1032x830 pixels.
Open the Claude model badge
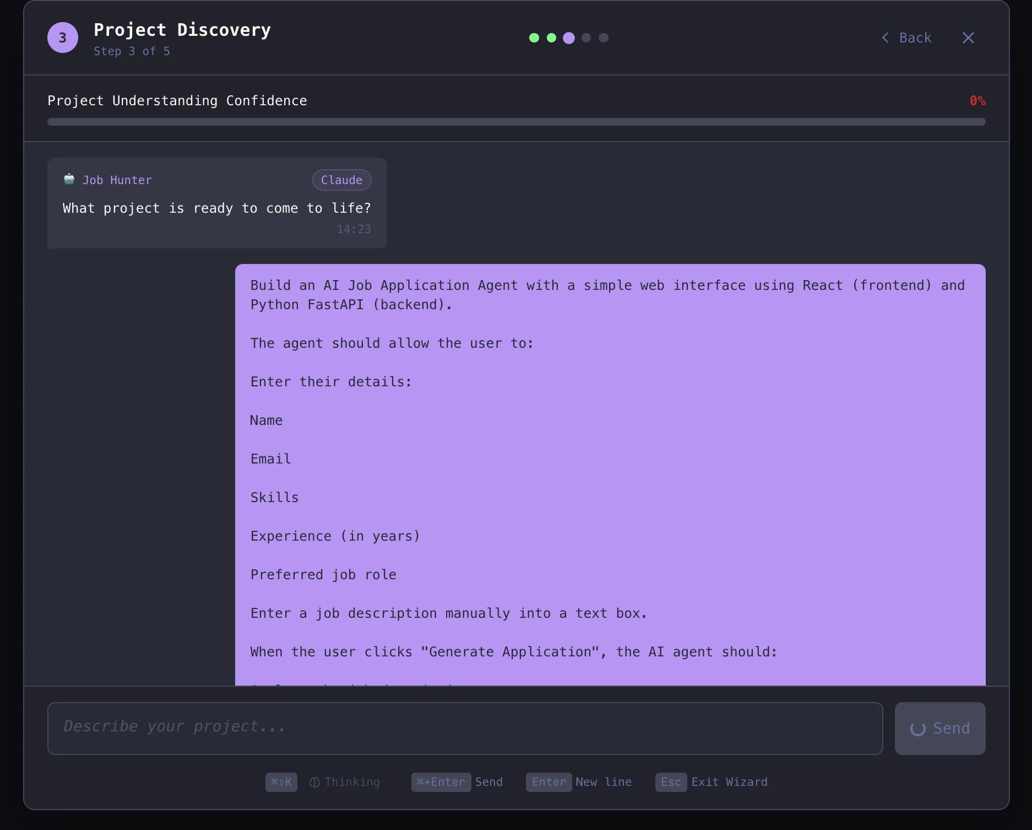click(x=341, y=180)
